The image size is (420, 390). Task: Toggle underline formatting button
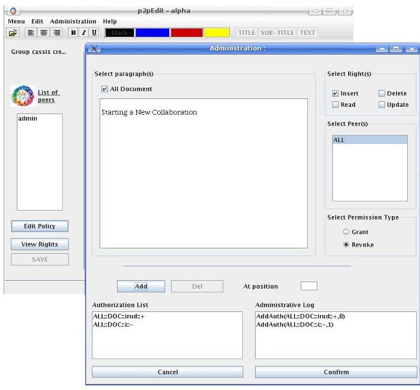click(x=94, y=32)
